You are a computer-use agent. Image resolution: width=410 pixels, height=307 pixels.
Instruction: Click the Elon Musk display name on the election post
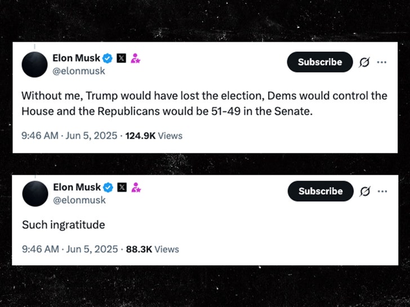tap(77, 58)
